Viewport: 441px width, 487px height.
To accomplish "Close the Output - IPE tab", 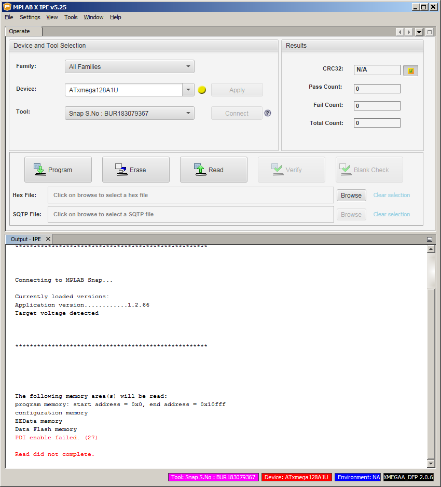I will point(48,239).
